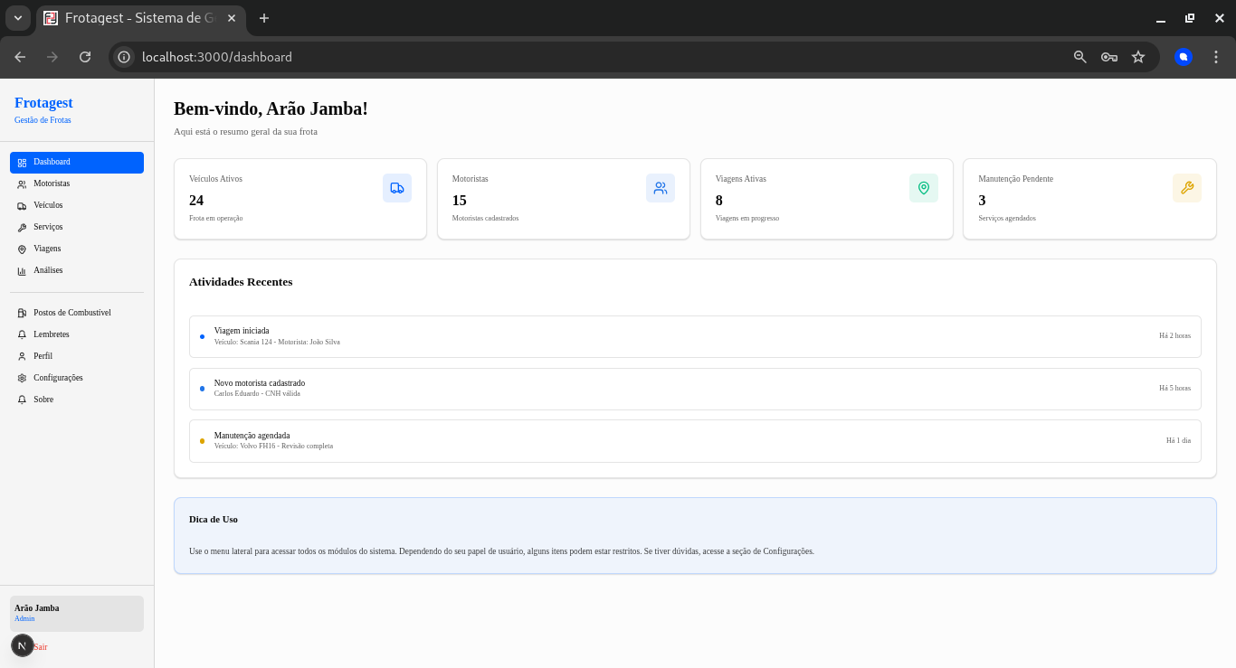Image resolution: width=1236 pixels, height=668 pixels.
Task: Open the Viagem iniciada activity entry
Action: coord(695,336)
